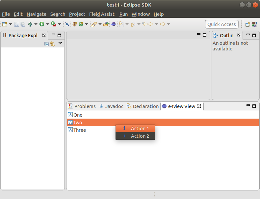The image size is (260, 199).
Task: Minimize the Outline panel
Action: [248, 35]
